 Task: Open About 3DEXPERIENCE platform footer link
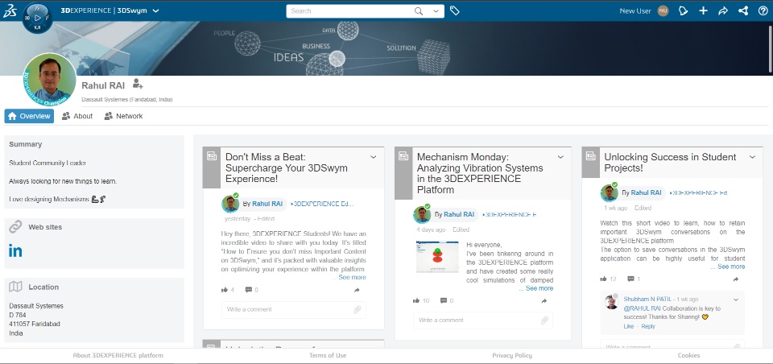pos(118,355)
